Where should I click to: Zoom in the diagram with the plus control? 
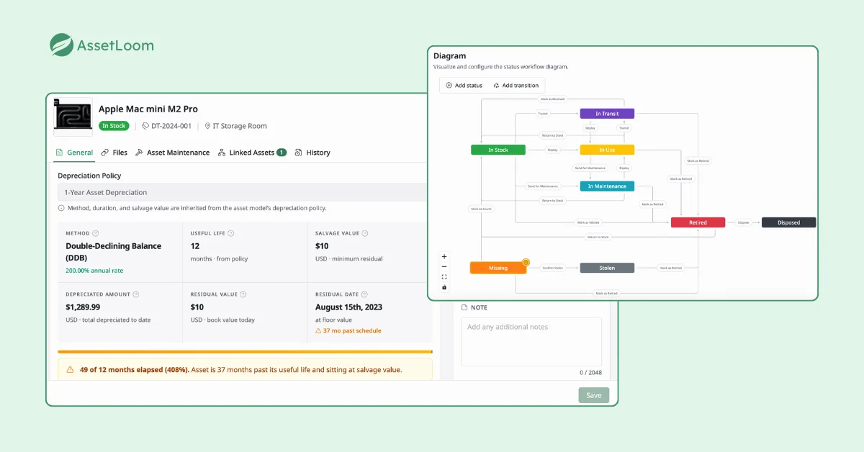(444, 256)
